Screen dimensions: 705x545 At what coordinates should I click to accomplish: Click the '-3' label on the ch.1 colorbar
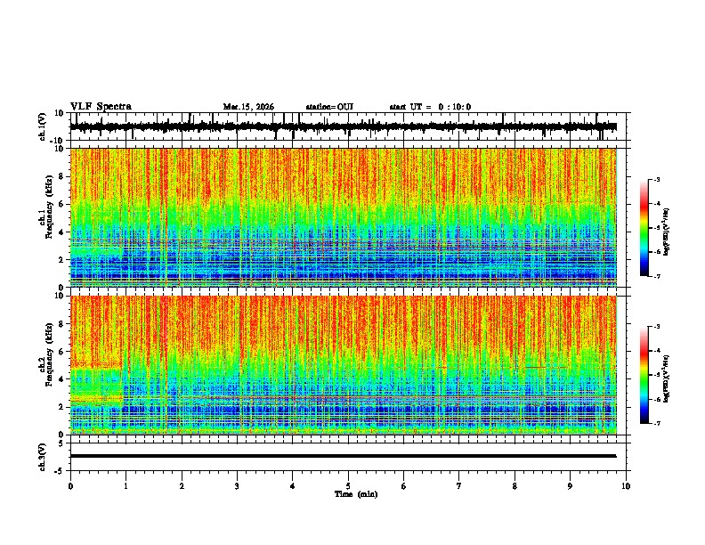(x=656, y=179)
